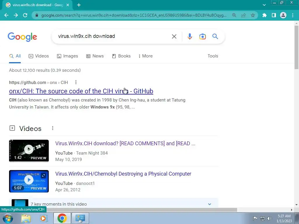299x224 pixels.
Task: Open 'Chernobyl Destroying a Physical Computer' video link
Action: [x=123, y=174]
